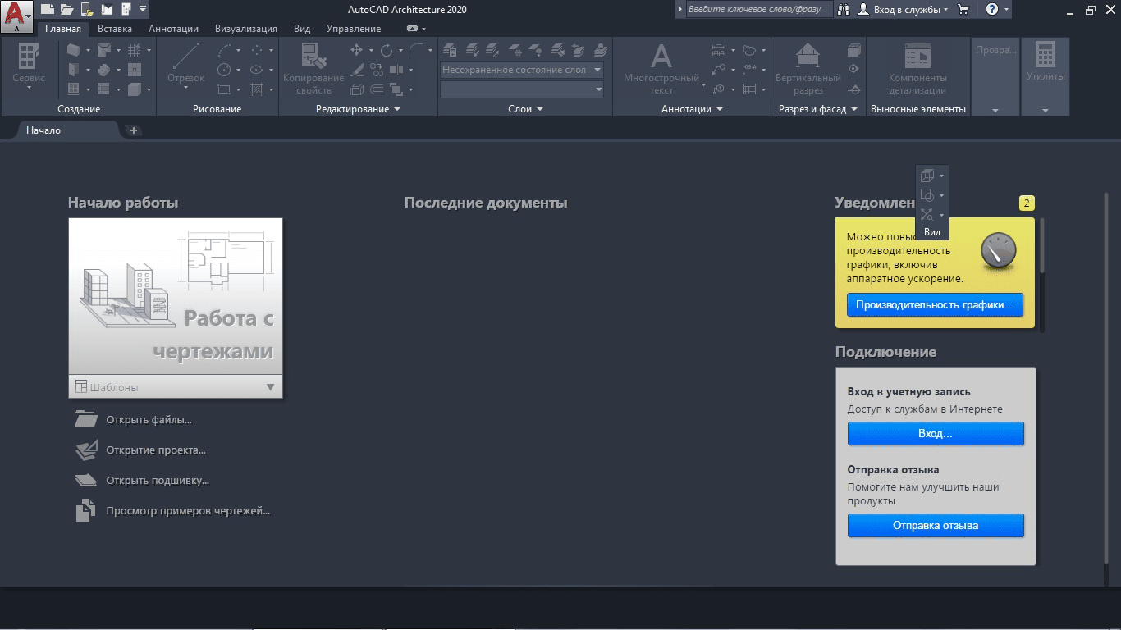Click the table icon in Аннотации panel
Image resolution: width=1121 pixels, height=630 pixels.
pos(748,89)
